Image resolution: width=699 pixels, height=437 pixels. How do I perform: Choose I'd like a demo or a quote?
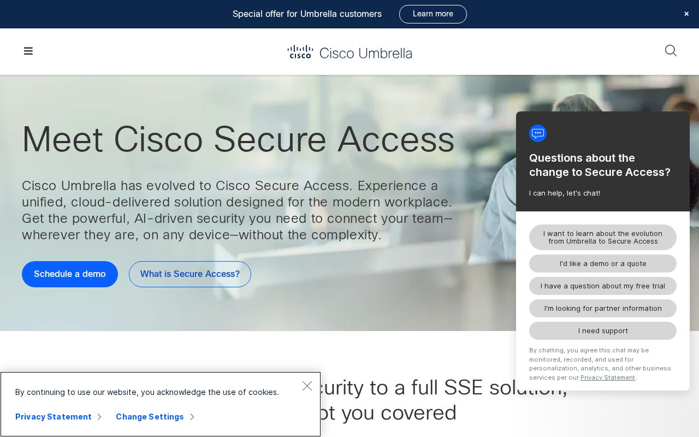603,264
